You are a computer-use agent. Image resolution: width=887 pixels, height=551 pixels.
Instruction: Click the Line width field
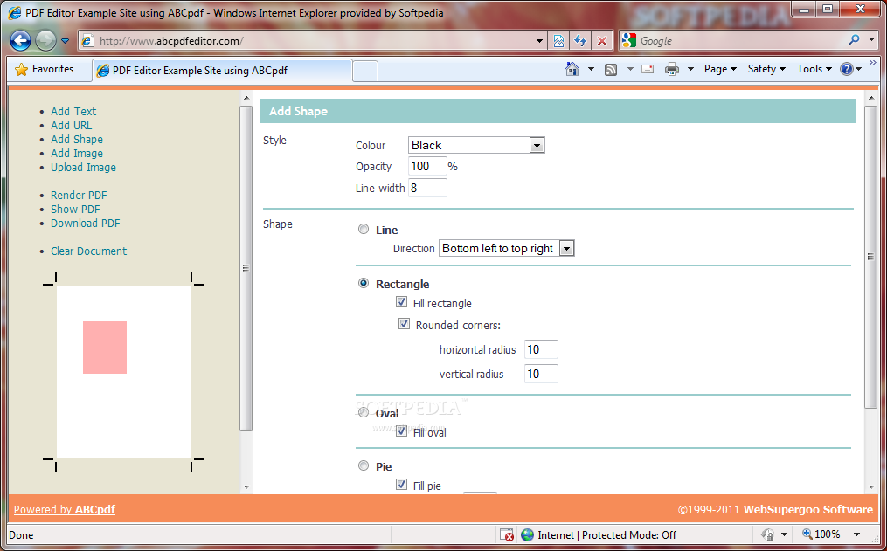427,188
